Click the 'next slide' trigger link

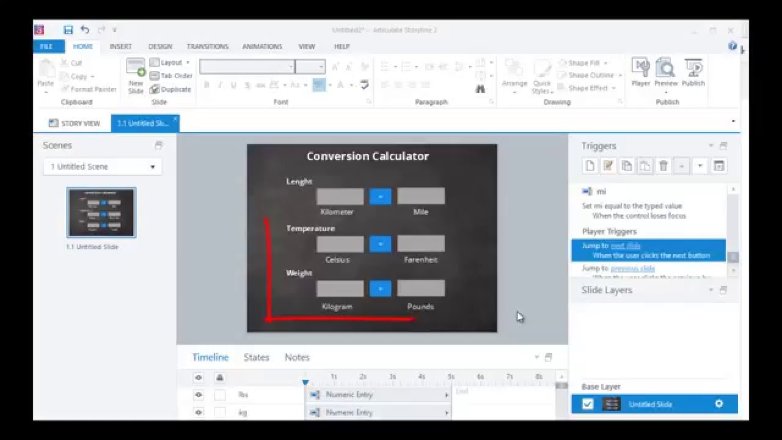tap(626, 246)
